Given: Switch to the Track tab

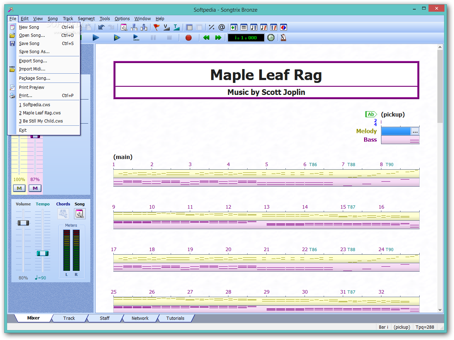Looking at the screenshot, I should (69, 318).
